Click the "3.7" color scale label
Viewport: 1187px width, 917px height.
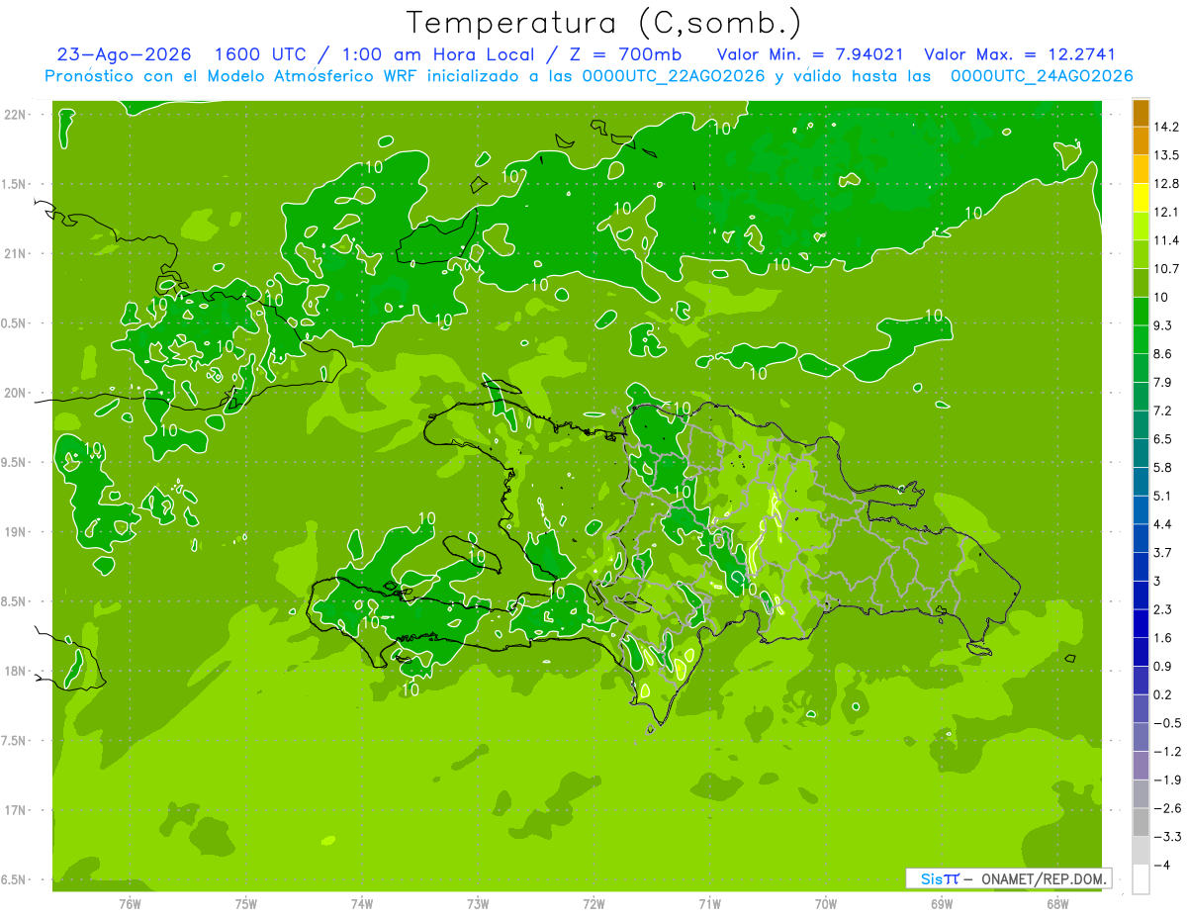(x=1162, y=552)
